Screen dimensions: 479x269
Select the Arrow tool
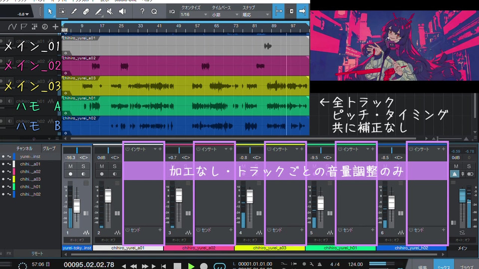[x=50, y=11]
